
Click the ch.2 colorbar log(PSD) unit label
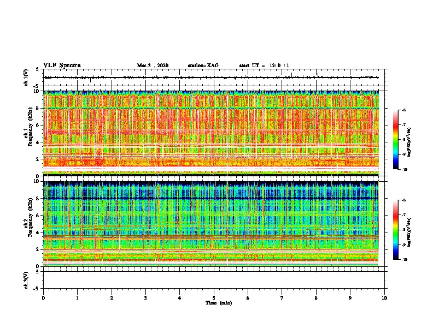[409, 232]
